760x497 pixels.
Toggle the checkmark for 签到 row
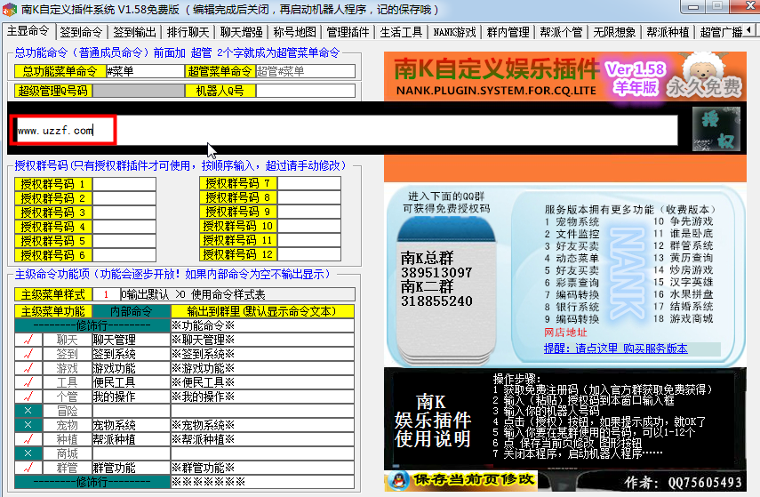28,354
